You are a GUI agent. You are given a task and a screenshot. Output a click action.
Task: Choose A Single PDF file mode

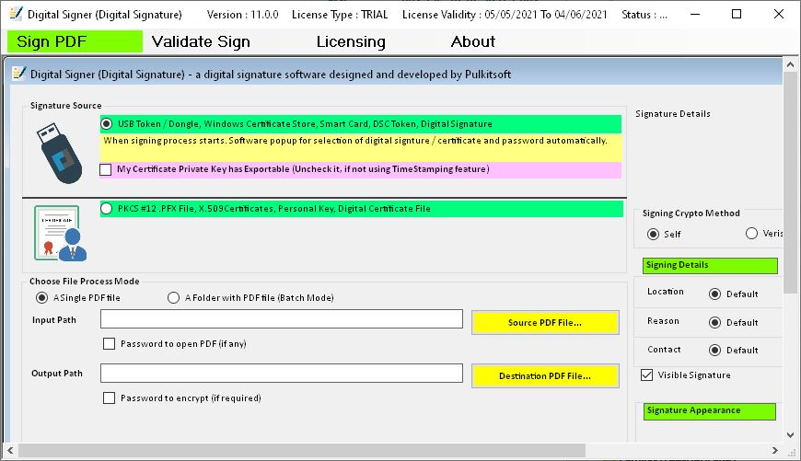coord(41,297)
